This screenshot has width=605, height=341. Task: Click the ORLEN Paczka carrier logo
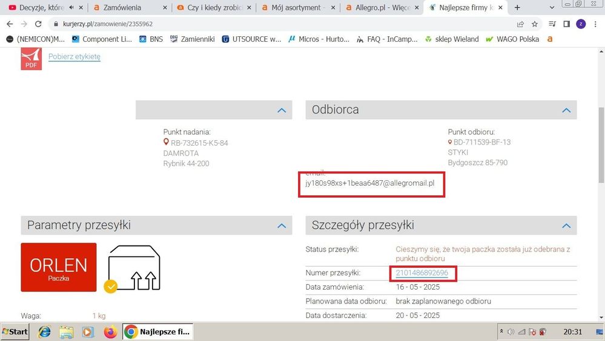pyautogui.click(x=58, y=267)
